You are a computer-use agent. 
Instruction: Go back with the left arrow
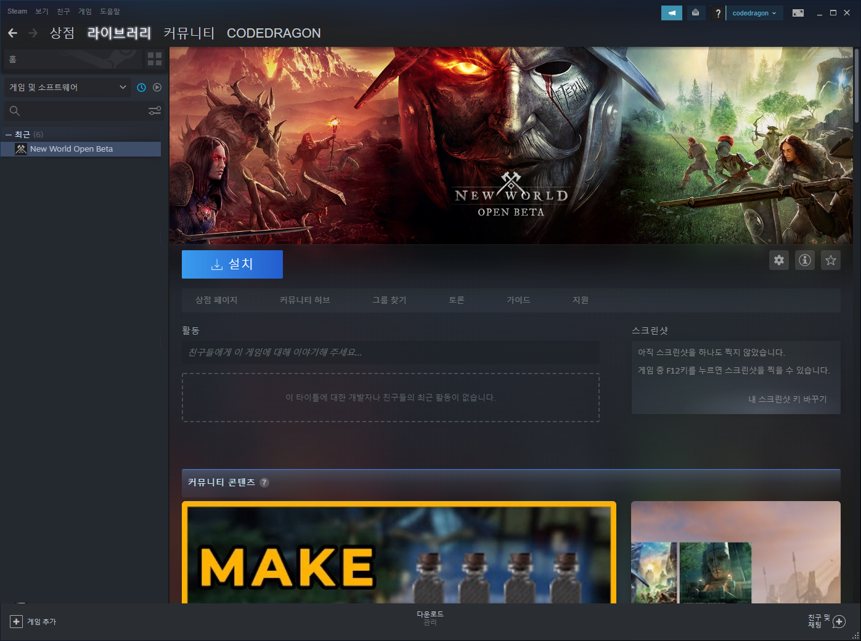(x=13, y=33)
